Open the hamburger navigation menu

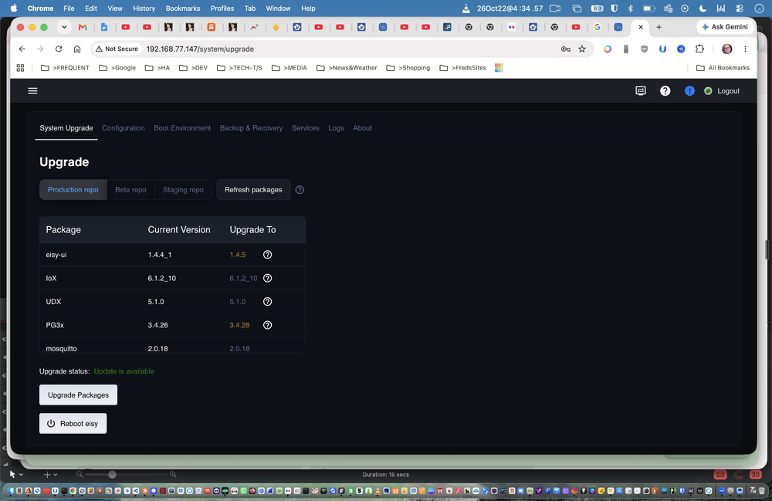(32, 90)
